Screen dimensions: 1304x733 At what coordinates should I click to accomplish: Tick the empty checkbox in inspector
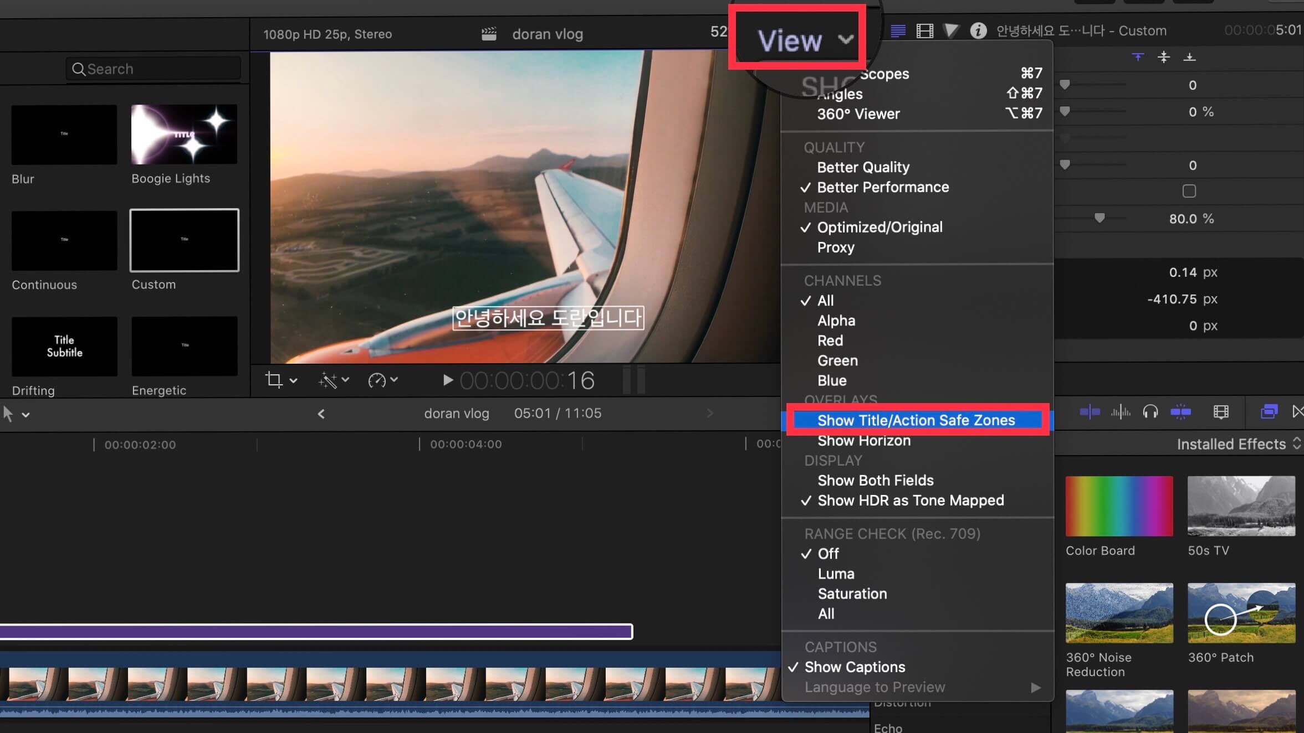pos(1189,192)
